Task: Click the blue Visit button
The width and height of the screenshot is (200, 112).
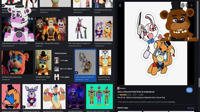Action: click(189, 90)
